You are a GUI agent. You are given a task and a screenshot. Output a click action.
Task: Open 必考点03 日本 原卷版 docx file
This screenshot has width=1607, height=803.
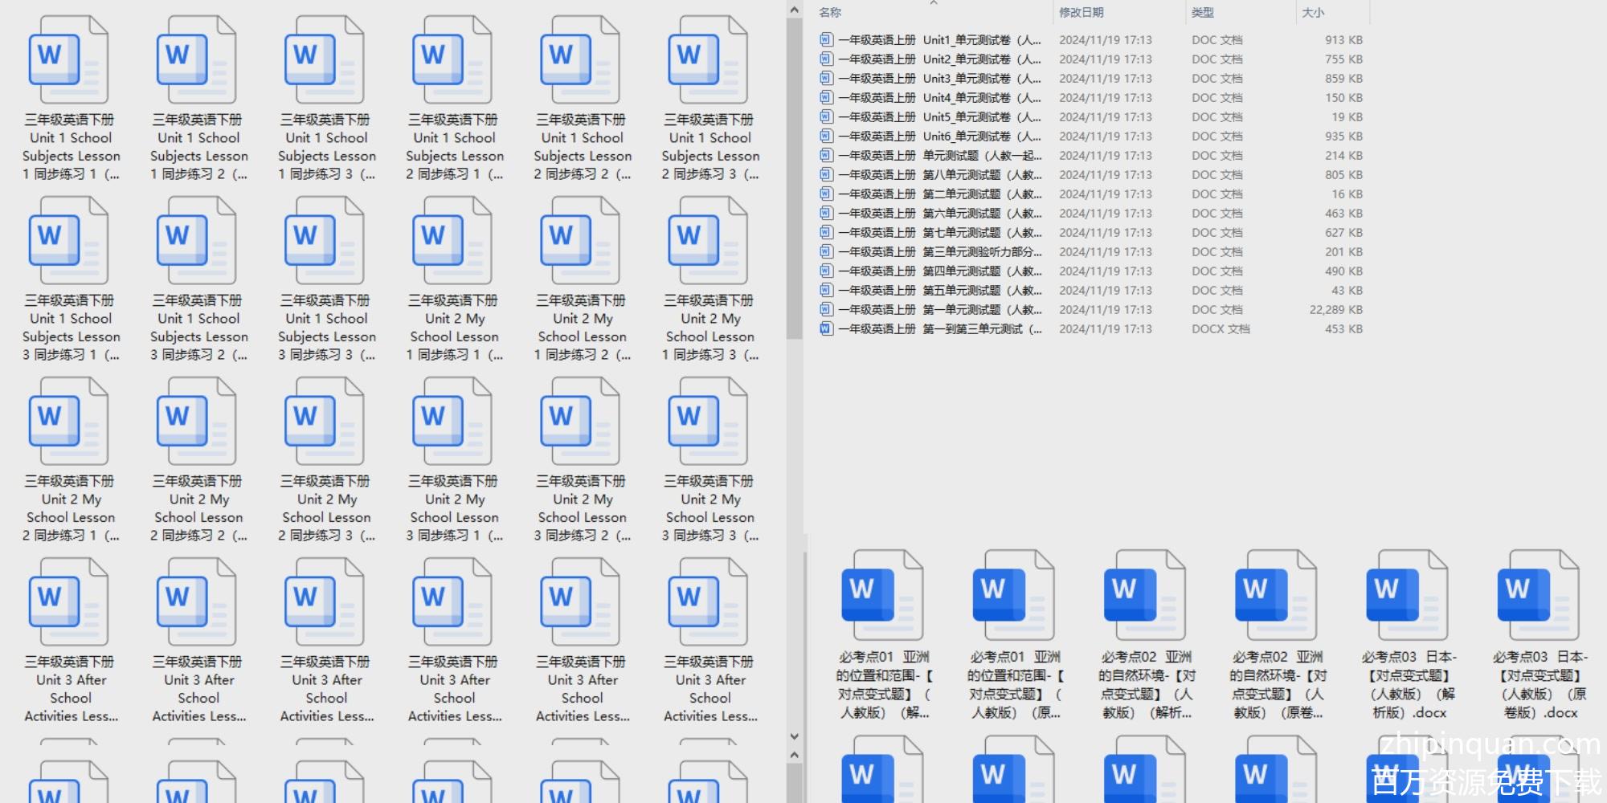1539,596
